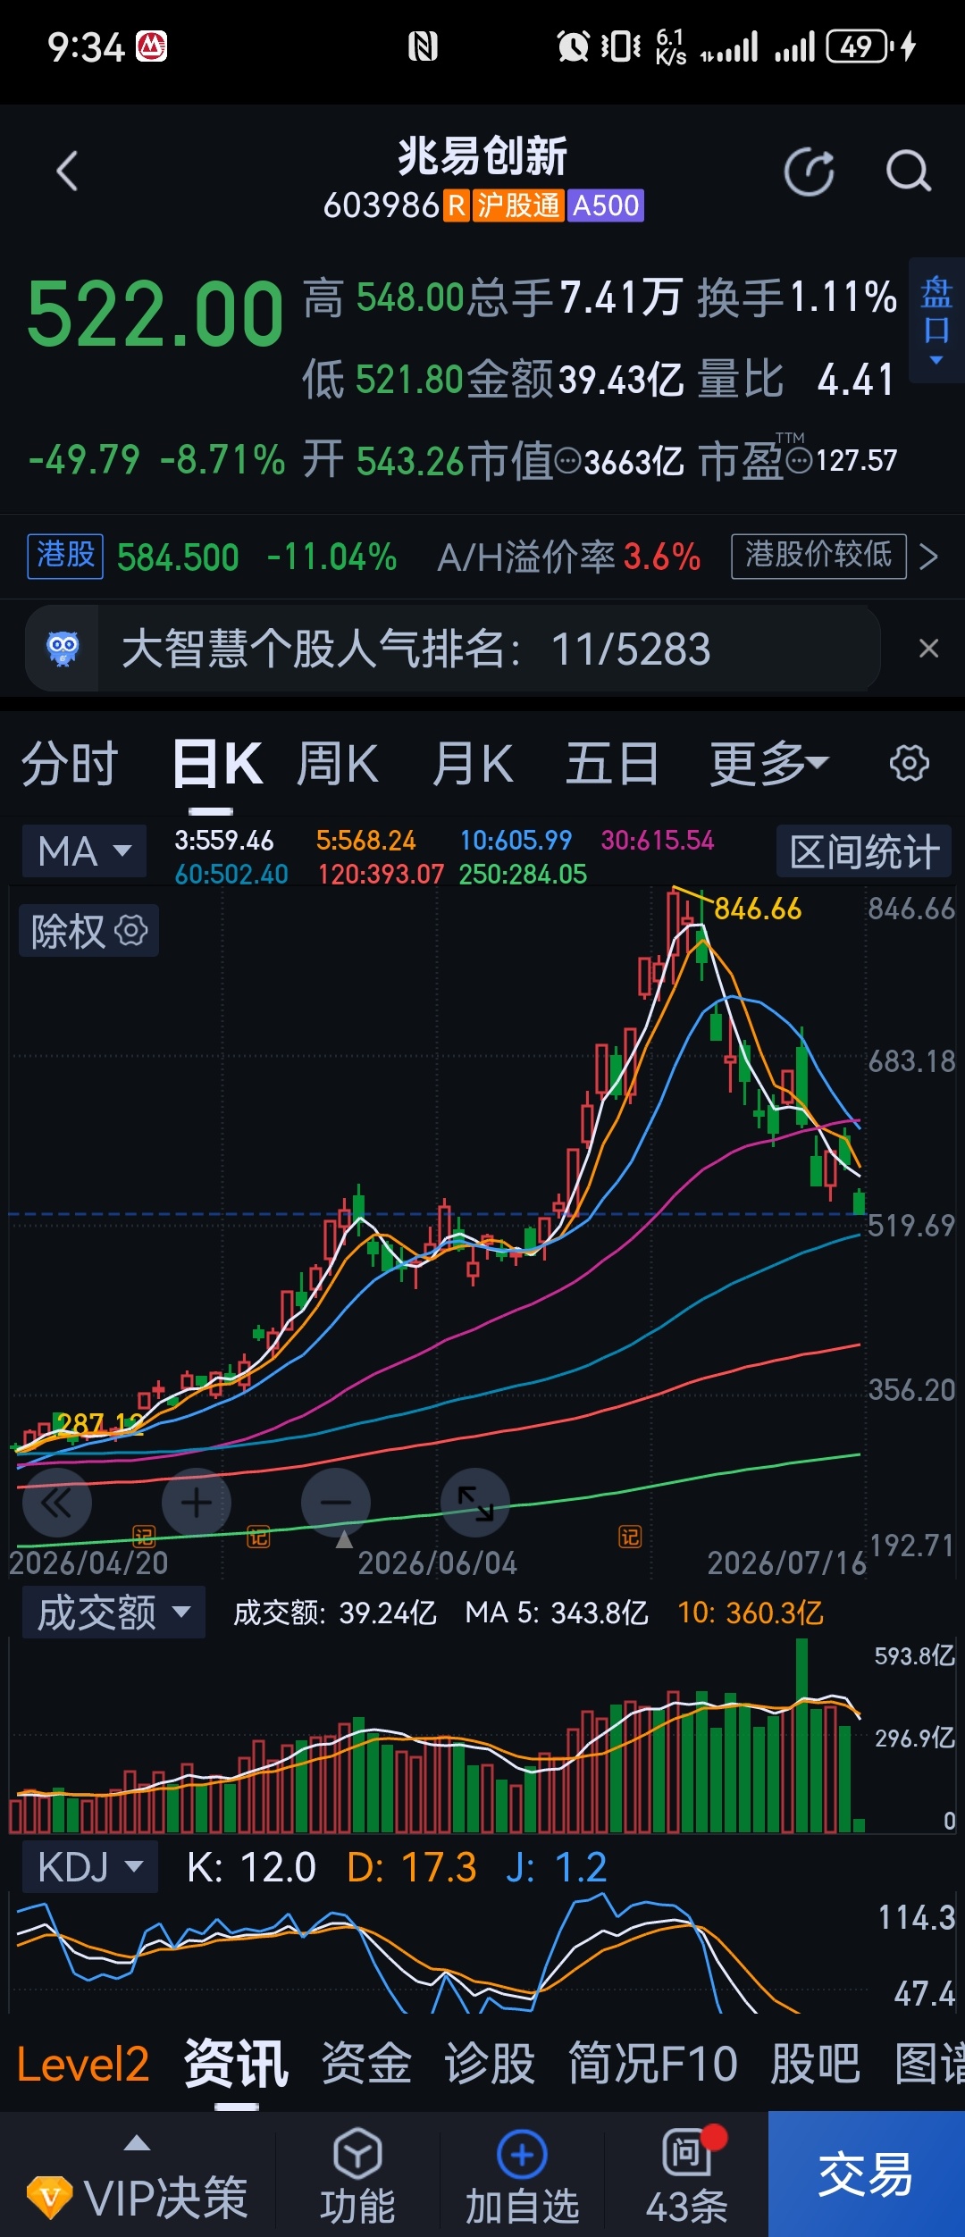Open the 股吧 forum tab

click(816, 2065)
